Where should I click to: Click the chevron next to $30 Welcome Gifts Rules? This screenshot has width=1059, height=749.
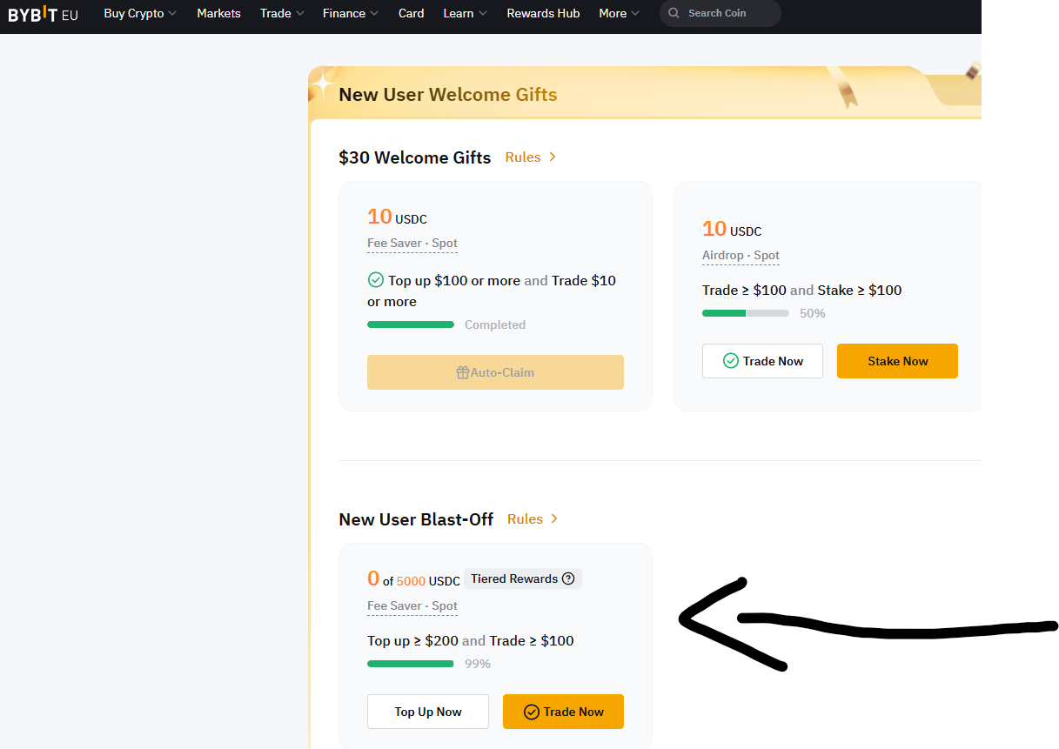(553, 157)
